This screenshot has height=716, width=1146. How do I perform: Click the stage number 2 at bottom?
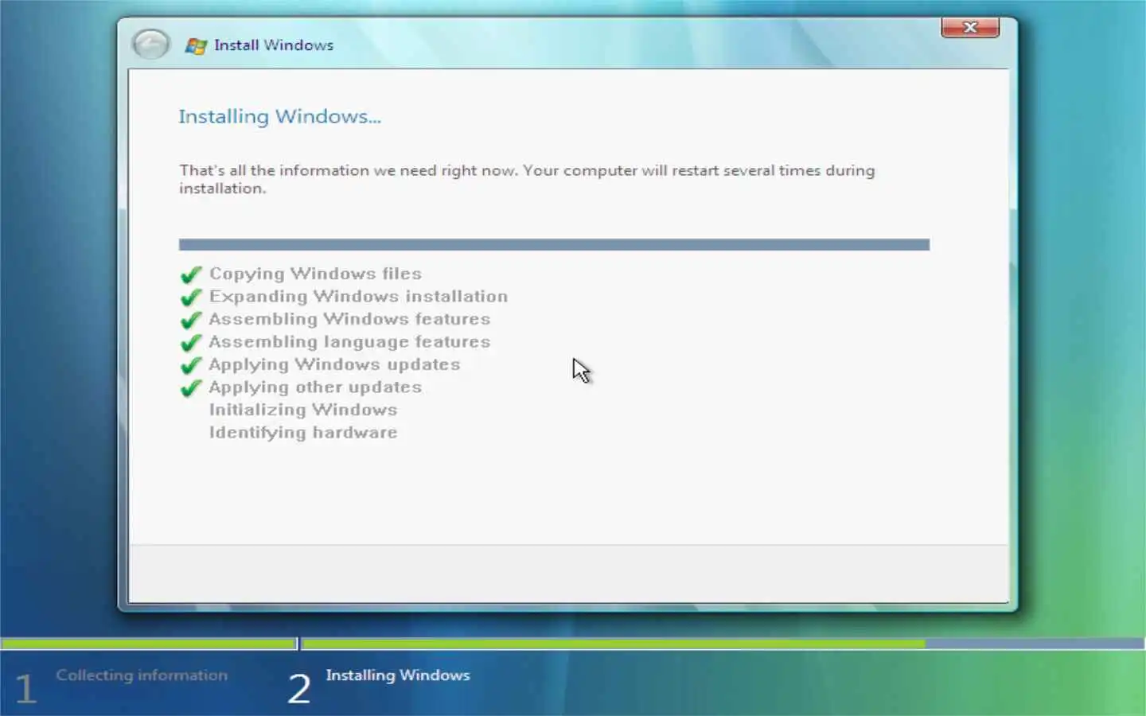[x=299, y=689]
